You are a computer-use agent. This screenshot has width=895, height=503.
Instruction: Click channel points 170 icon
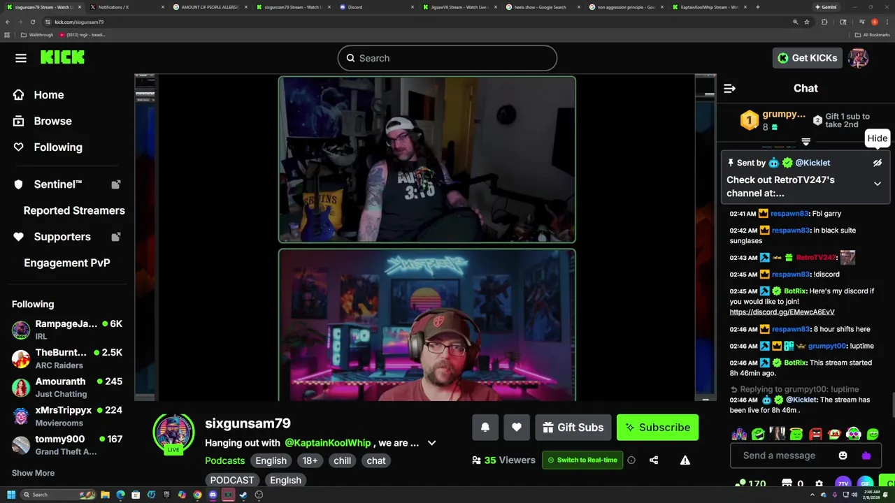[751, 483]
